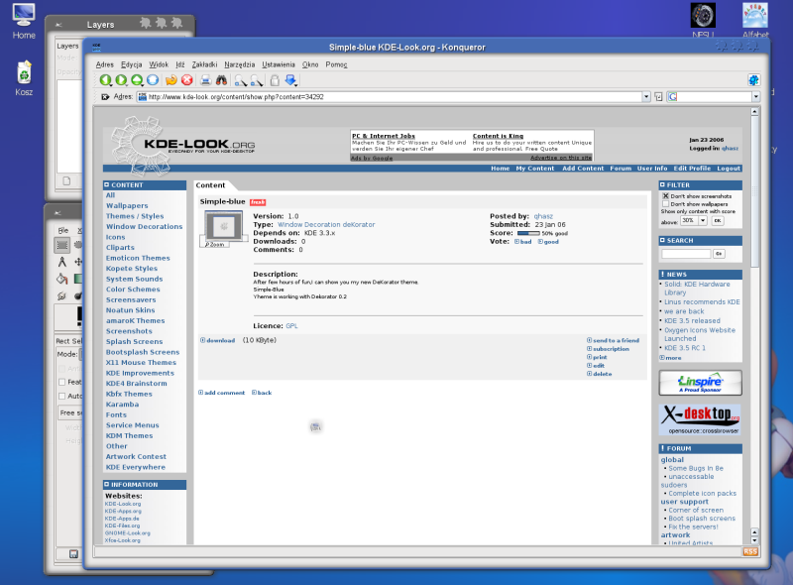Click the Linspire sponsor banner

point(701,383)
